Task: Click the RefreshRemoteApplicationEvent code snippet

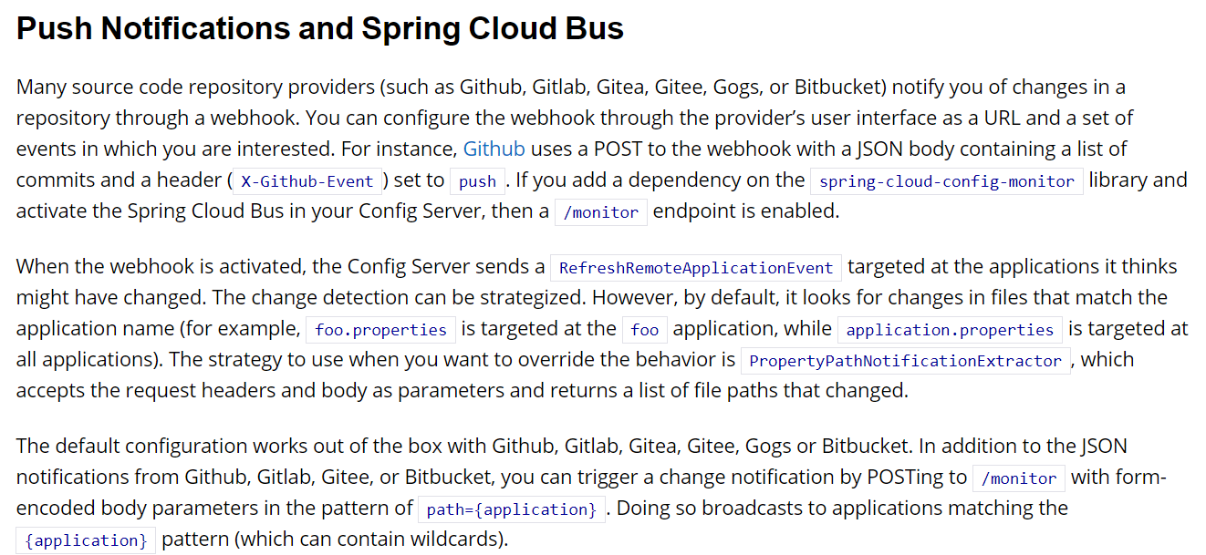Action: (x=696, y=268)
